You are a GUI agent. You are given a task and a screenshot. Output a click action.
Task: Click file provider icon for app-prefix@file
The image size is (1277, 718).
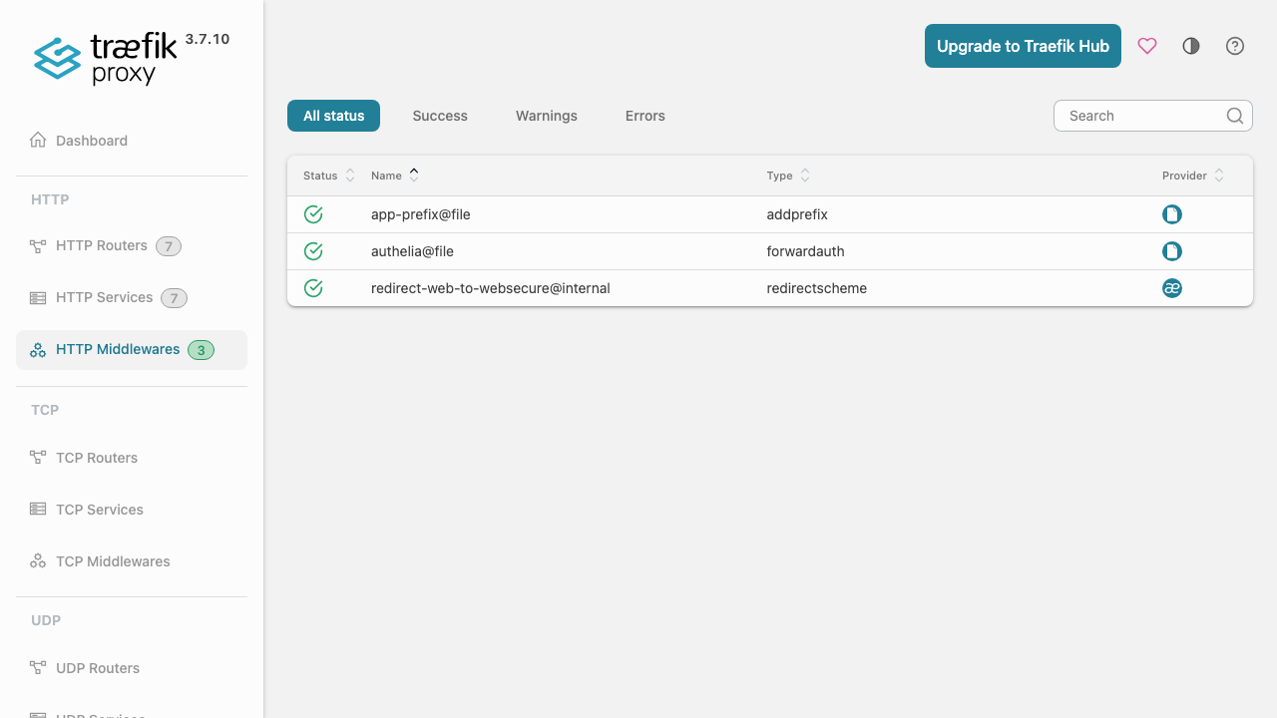pyautogui.click(x=1172, y=214)
